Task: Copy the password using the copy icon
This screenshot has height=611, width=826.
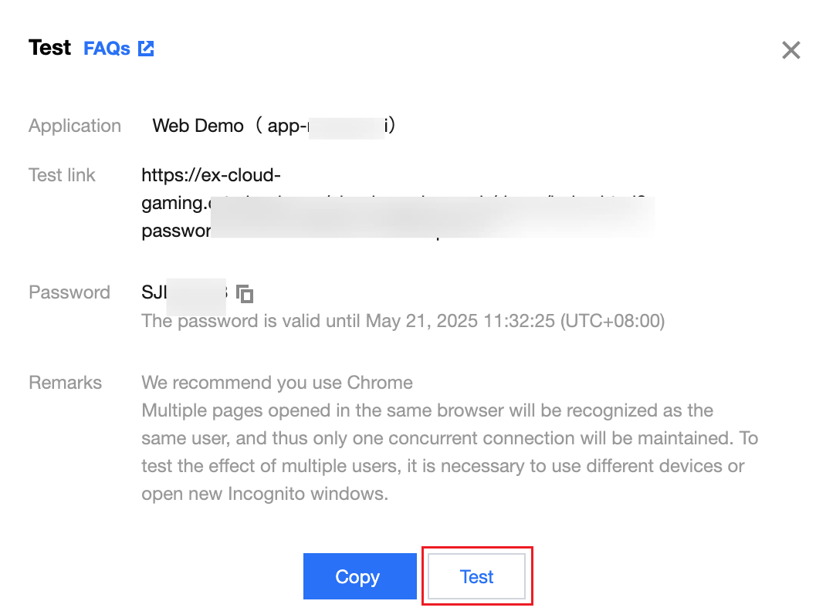Action: [245, 293]
